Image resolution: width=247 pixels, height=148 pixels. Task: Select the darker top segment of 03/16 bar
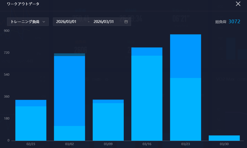[147, 51]
